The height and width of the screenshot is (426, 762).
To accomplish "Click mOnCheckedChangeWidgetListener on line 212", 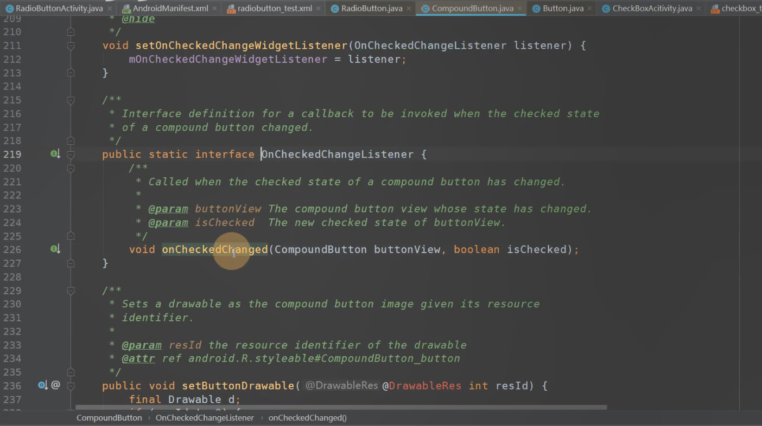I will click(x=228, y=59).
